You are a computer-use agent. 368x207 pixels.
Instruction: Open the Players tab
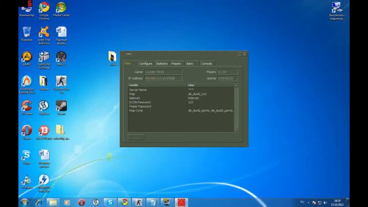pyautogui.click(x=177, y=64)
